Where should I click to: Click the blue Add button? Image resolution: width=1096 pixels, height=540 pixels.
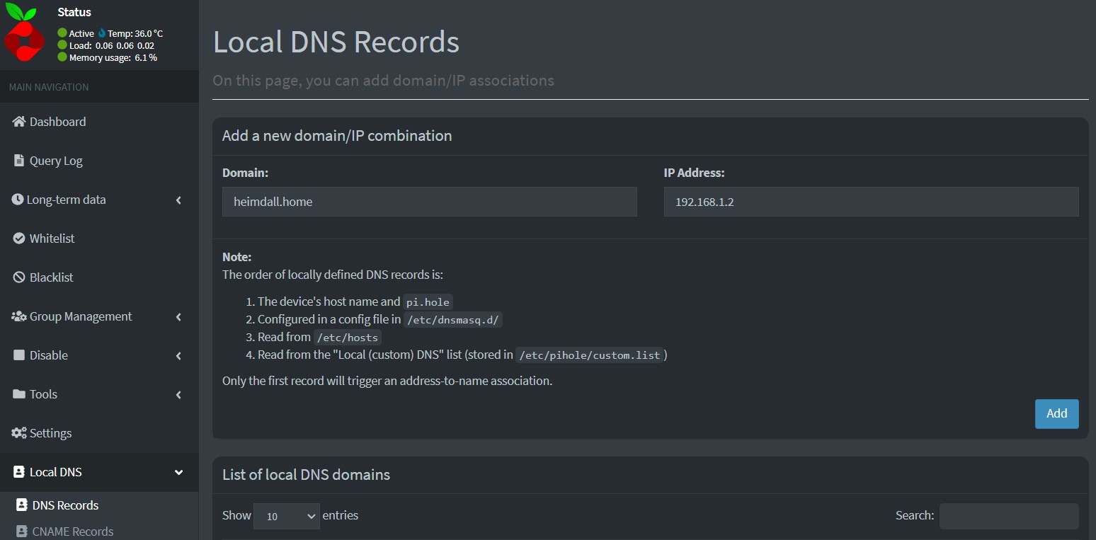click(x=1056, y=414)
